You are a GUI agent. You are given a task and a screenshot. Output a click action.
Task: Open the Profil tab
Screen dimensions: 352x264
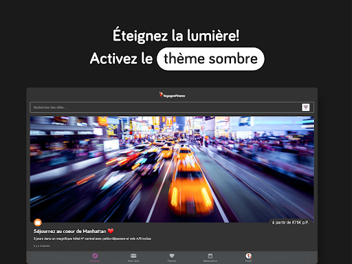point(249,257)
